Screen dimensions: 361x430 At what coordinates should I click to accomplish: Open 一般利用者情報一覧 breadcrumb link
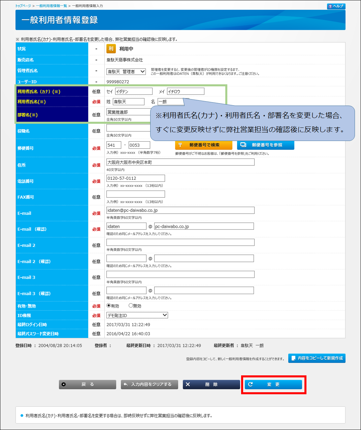point(52,6)
